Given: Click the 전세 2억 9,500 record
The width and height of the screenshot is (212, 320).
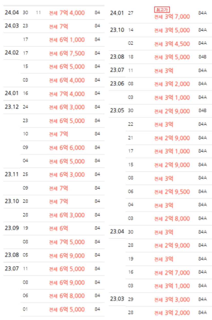Looking at the screenshot, I should tap(172, 192).
